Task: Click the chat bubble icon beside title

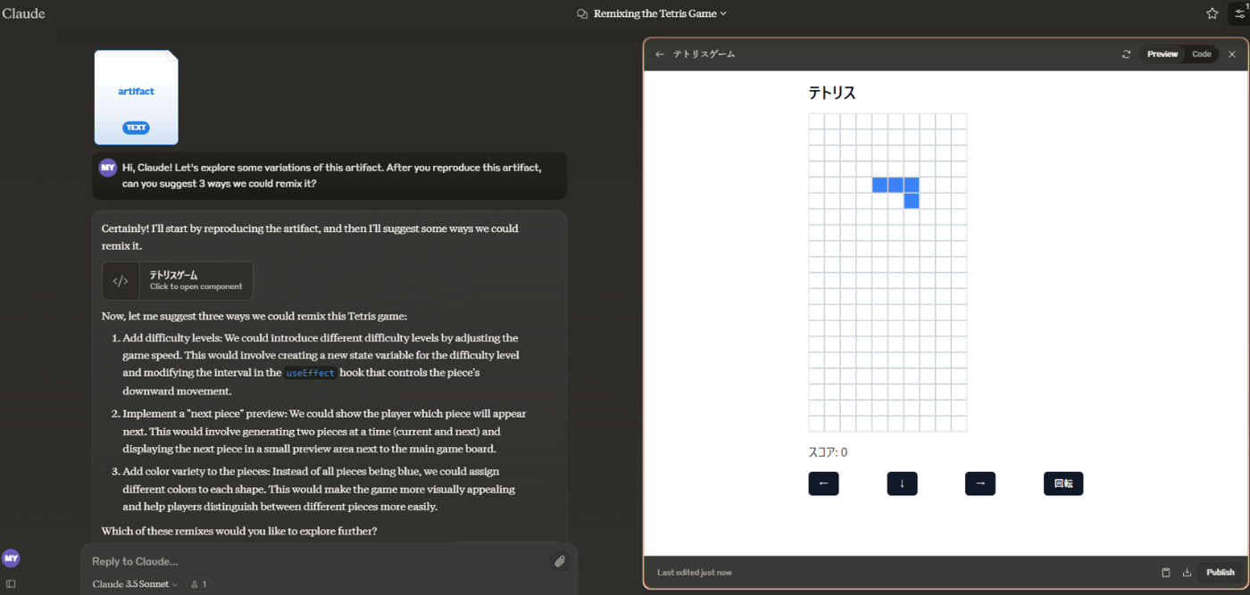Action: [582, 13]
